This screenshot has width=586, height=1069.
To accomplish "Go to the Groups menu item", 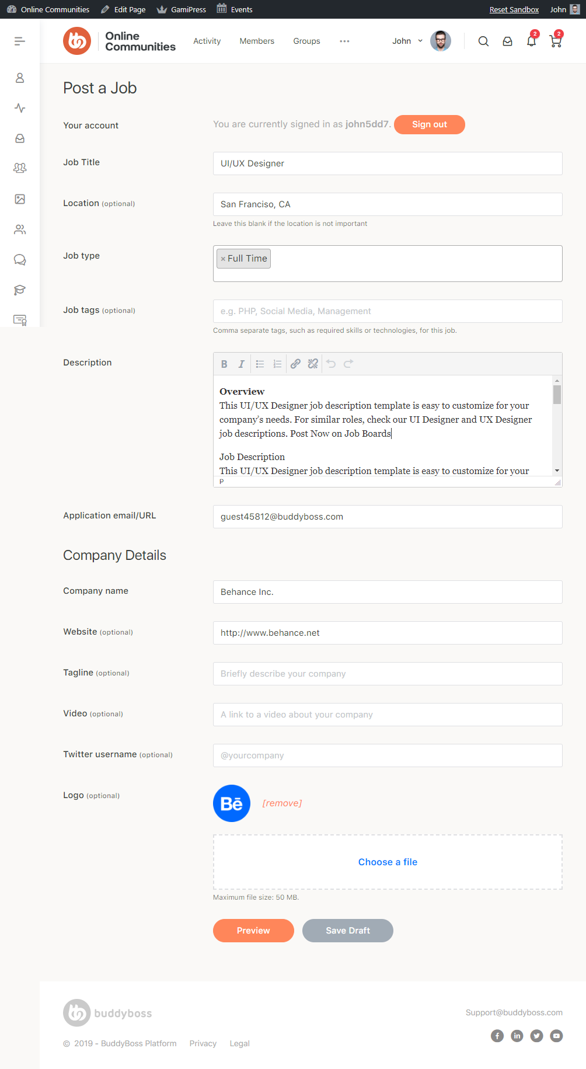I will [306, 41].
